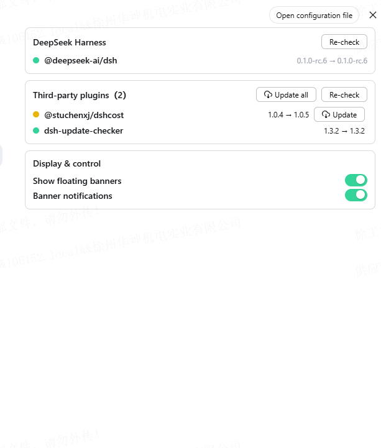Select the @deepseek-ai/dsh package name
The width and height of the screenshot is (381, 448).
81,60
